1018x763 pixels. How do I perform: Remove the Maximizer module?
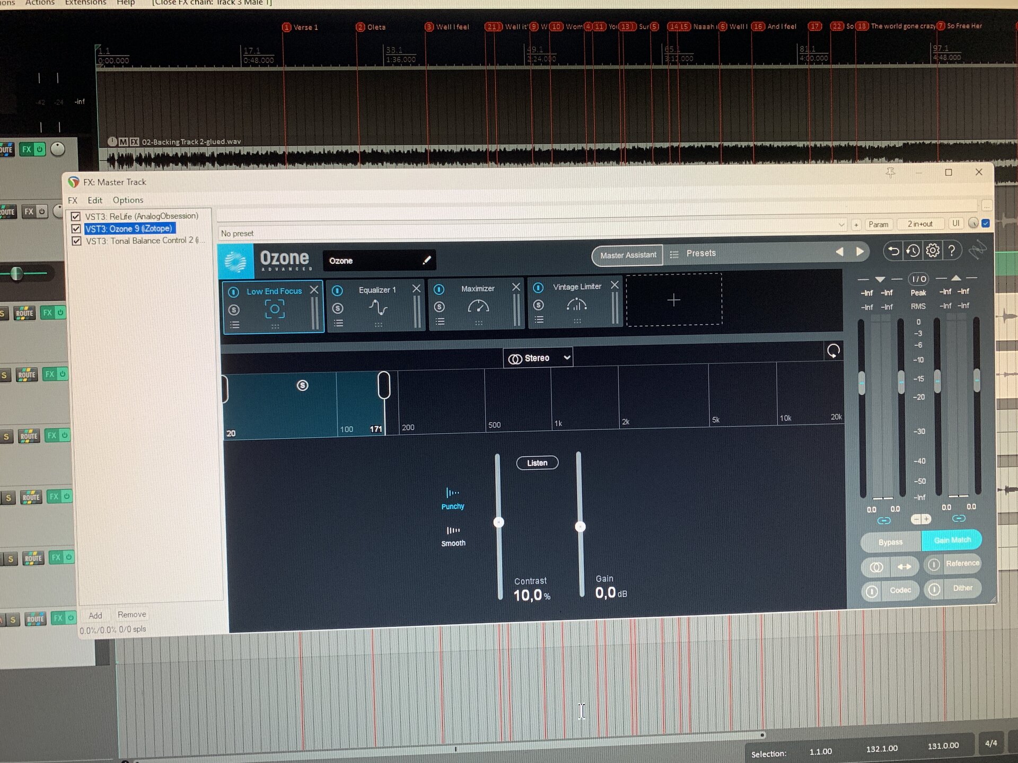(516, 287)
